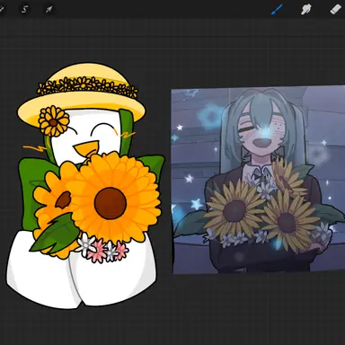The height and width of the screenshot is (345, 345).
Task: Pick the Eraser tool
Action: coord(336,9)
